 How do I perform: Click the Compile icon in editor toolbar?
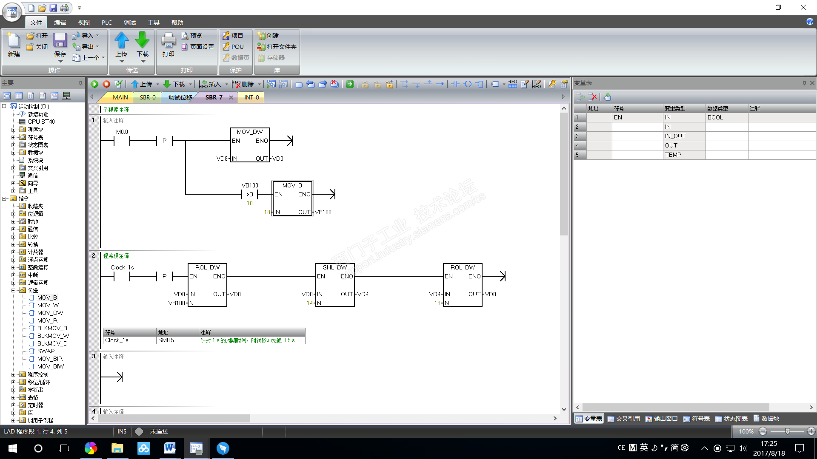pyautogui.click(x=118, y=84)
